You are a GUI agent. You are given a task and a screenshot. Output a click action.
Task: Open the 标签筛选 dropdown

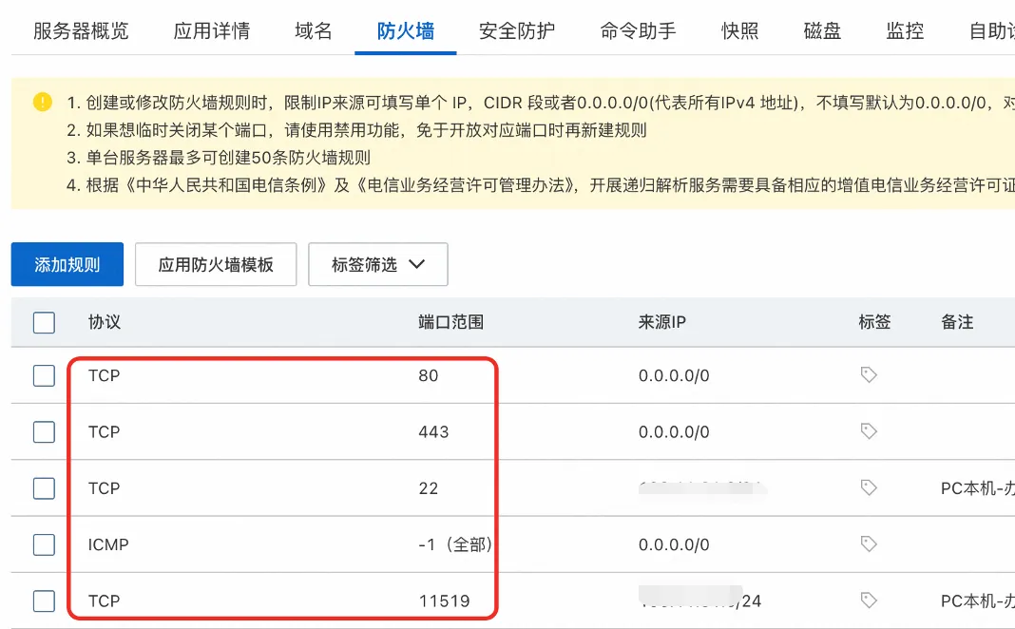[377, 264]
